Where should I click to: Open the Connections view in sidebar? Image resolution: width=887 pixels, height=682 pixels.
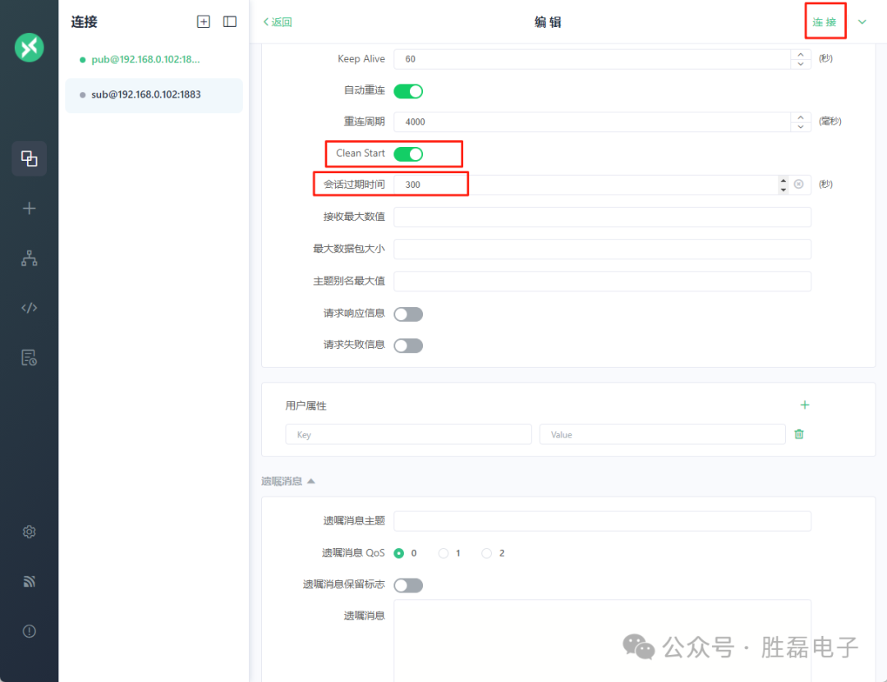click(29, 158)
